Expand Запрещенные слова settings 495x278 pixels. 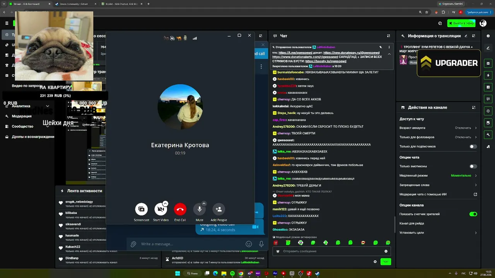click(x=438, y=185)
